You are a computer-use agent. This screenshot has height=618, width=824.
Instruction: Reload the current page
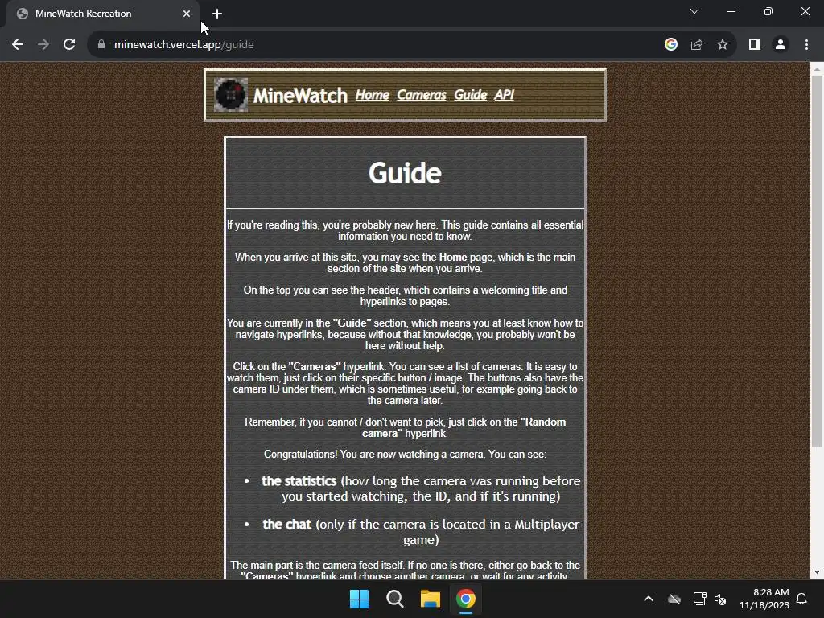69,45
